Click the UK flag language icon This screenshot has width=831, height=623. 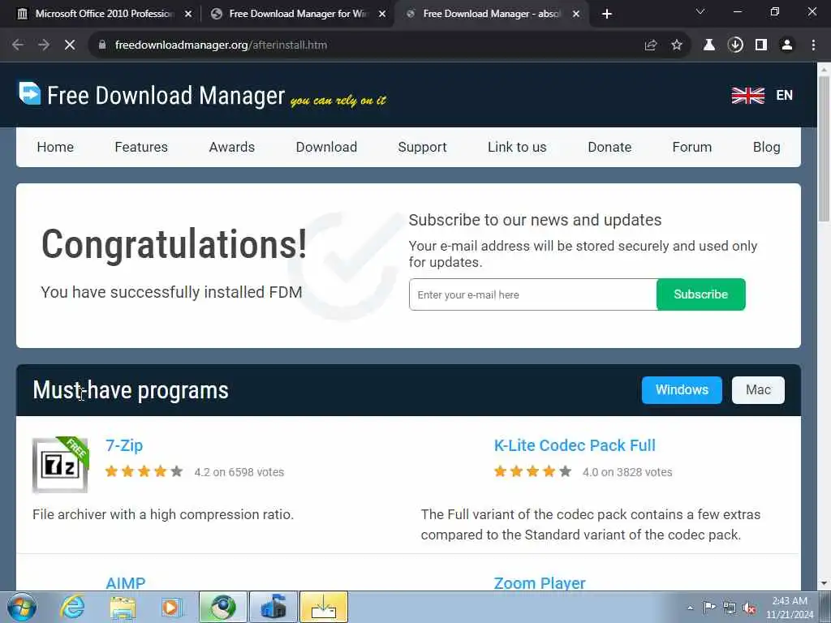click(747, 96)
